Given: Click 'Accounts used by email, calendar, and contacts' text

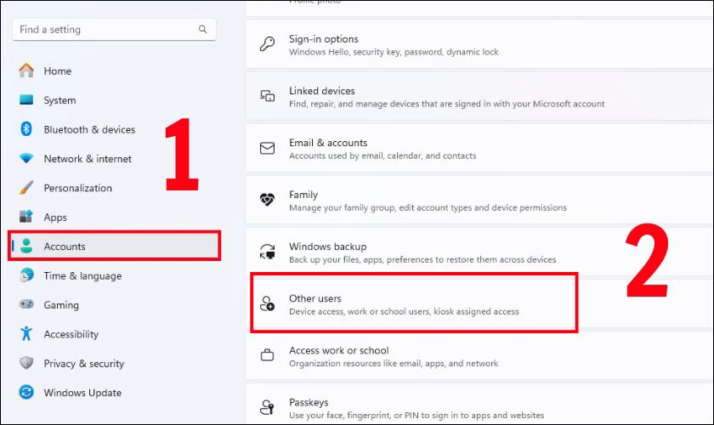Looking at the screenshot, I should coord(382,156).
